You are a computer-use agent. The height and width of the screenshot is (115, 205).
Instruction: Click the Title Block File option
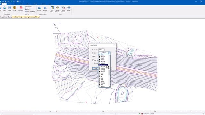point(30,11)
